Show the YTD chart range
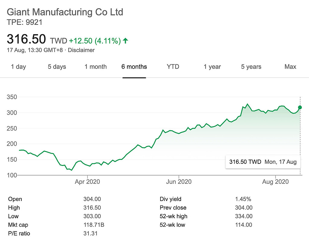Viewport: 309px width, 243px height. tap(173, 67)
